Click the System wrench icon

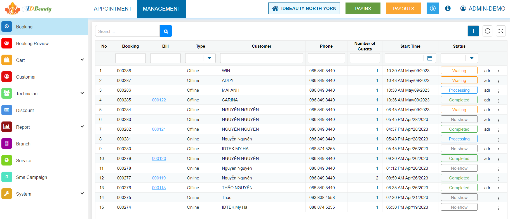(x=7, y=194)
